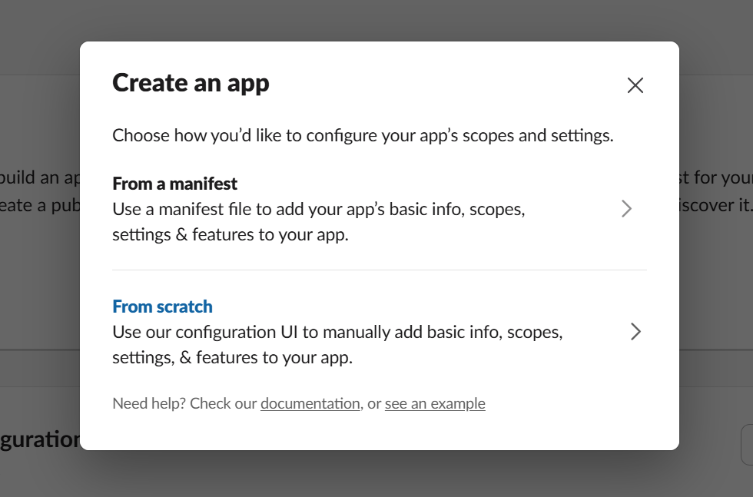
Task: Click the Choose how you'd like to configure text
Action: pos(363,136)
